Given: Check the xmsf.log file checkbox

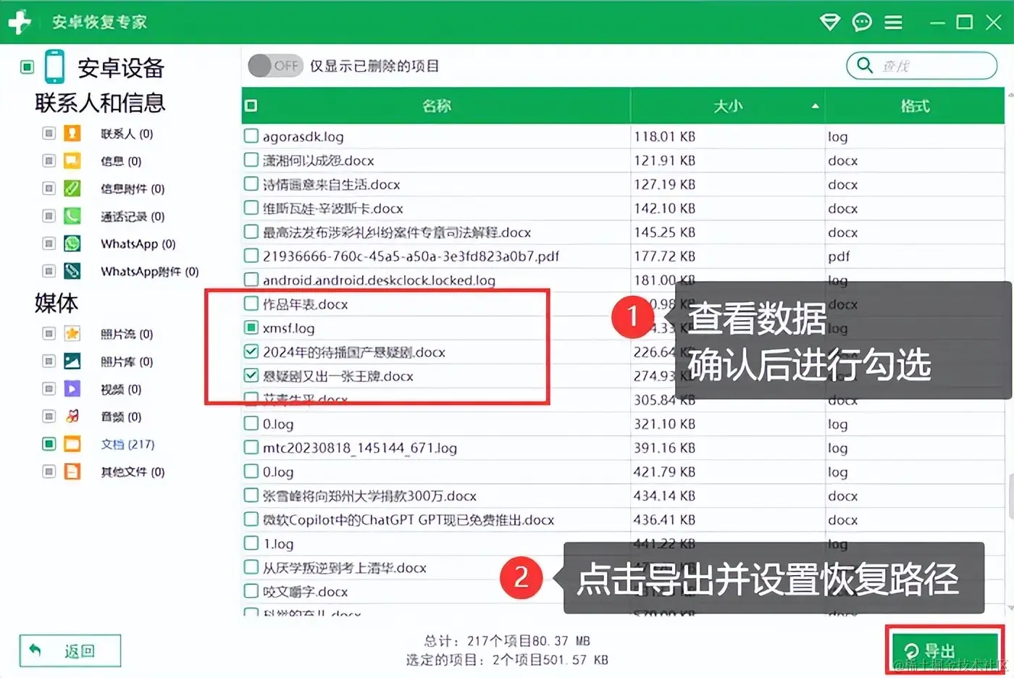Looking at the screenshot, I should (251, 327).
